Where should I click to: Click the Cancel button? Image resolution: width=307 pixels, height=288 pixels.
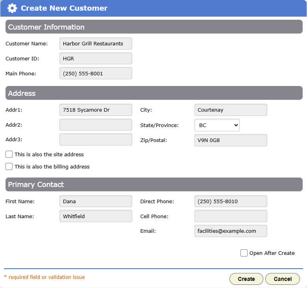283,279
